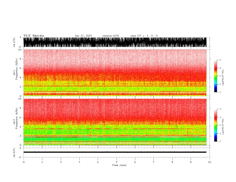Click inside the ch.1 spectrogram panel
This screenshot has height=182, width=236.
[x=115, y=73]
